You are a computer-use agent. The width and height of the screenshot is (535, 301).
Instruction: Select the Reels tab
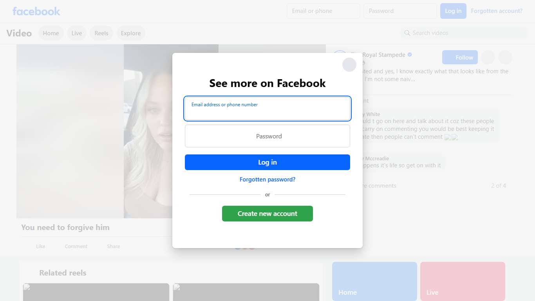coord(101,33)
